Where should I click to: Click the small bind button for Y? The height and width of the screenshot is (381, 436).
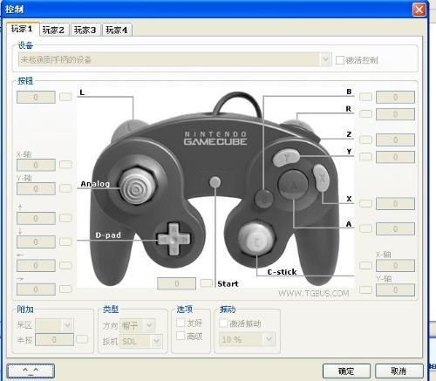pos(365,157)
